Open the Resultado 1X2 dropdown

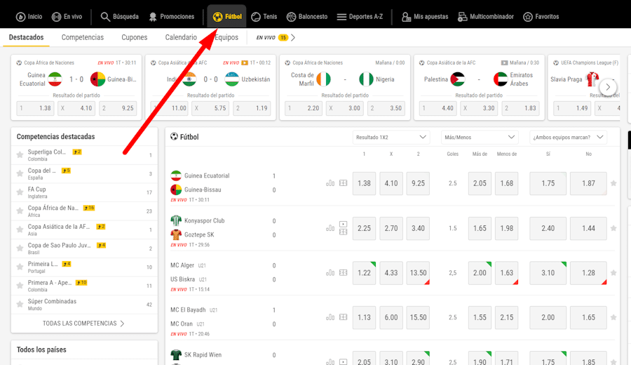coord(391,138)
